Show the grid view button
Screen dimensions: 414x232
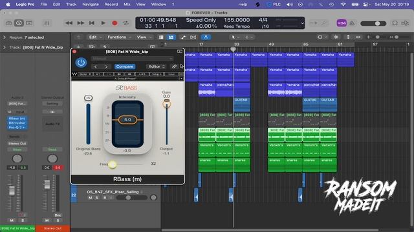161,37
